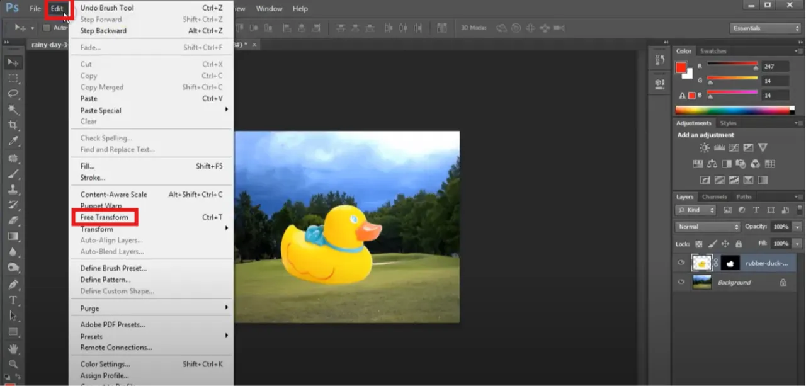The width and height of the screenshot is (806, 386).
Task: Choose Free Transform from the Edit menu
Action: coord(105,217)
